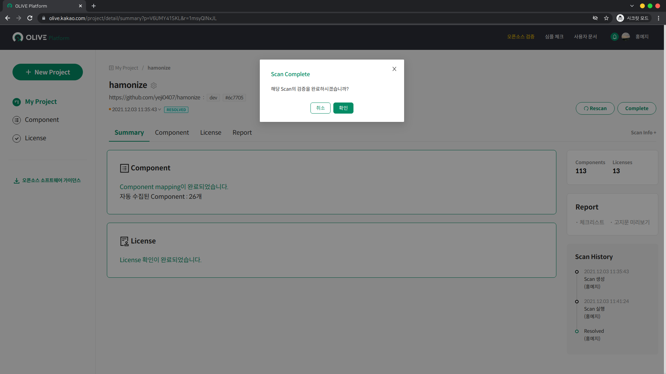This screenshot has width=666, height=374.
Task: Click the project settings gear next to hamonize
Action: (154, 86)
